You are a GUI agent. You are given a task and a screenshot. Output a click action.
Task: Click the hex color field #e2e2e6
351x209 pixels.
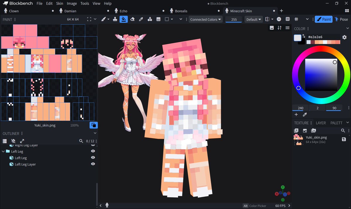pos(324,38)
